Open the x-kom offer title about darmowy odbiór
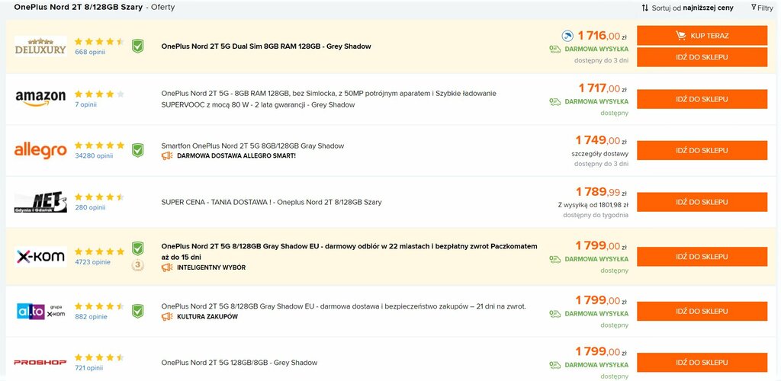Viewport: 781px width, 381px height. [349, 251]
